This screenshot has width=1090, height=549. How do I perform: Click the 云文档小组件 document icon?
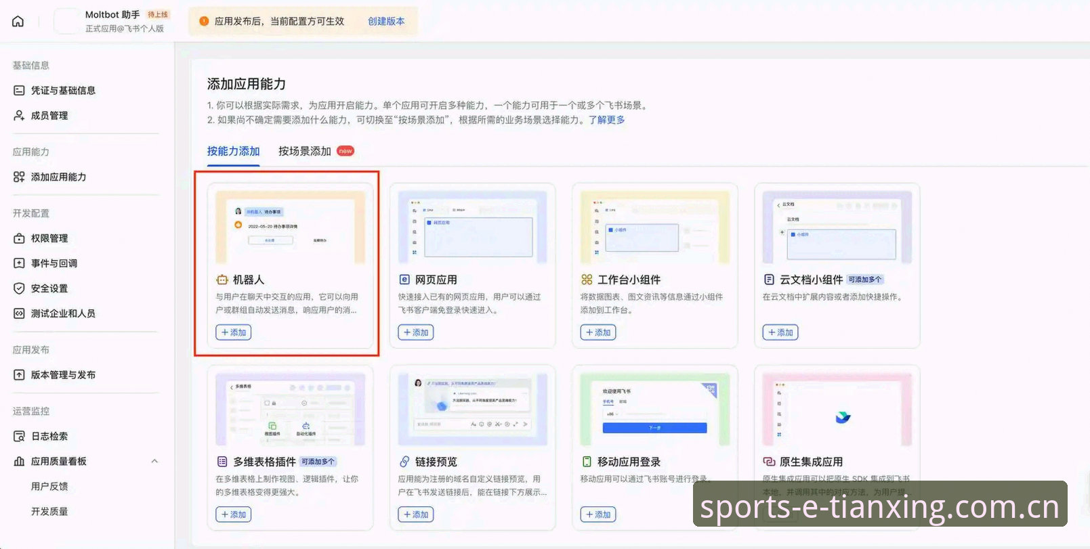(x=769, y=280)
